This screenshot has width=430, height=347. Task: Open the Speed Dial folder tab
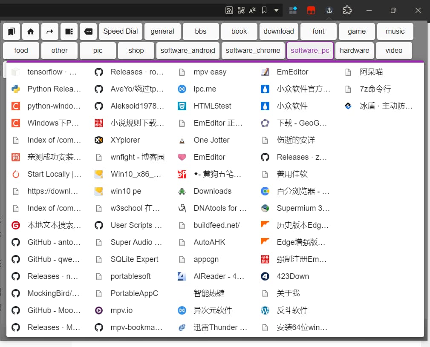121,31
